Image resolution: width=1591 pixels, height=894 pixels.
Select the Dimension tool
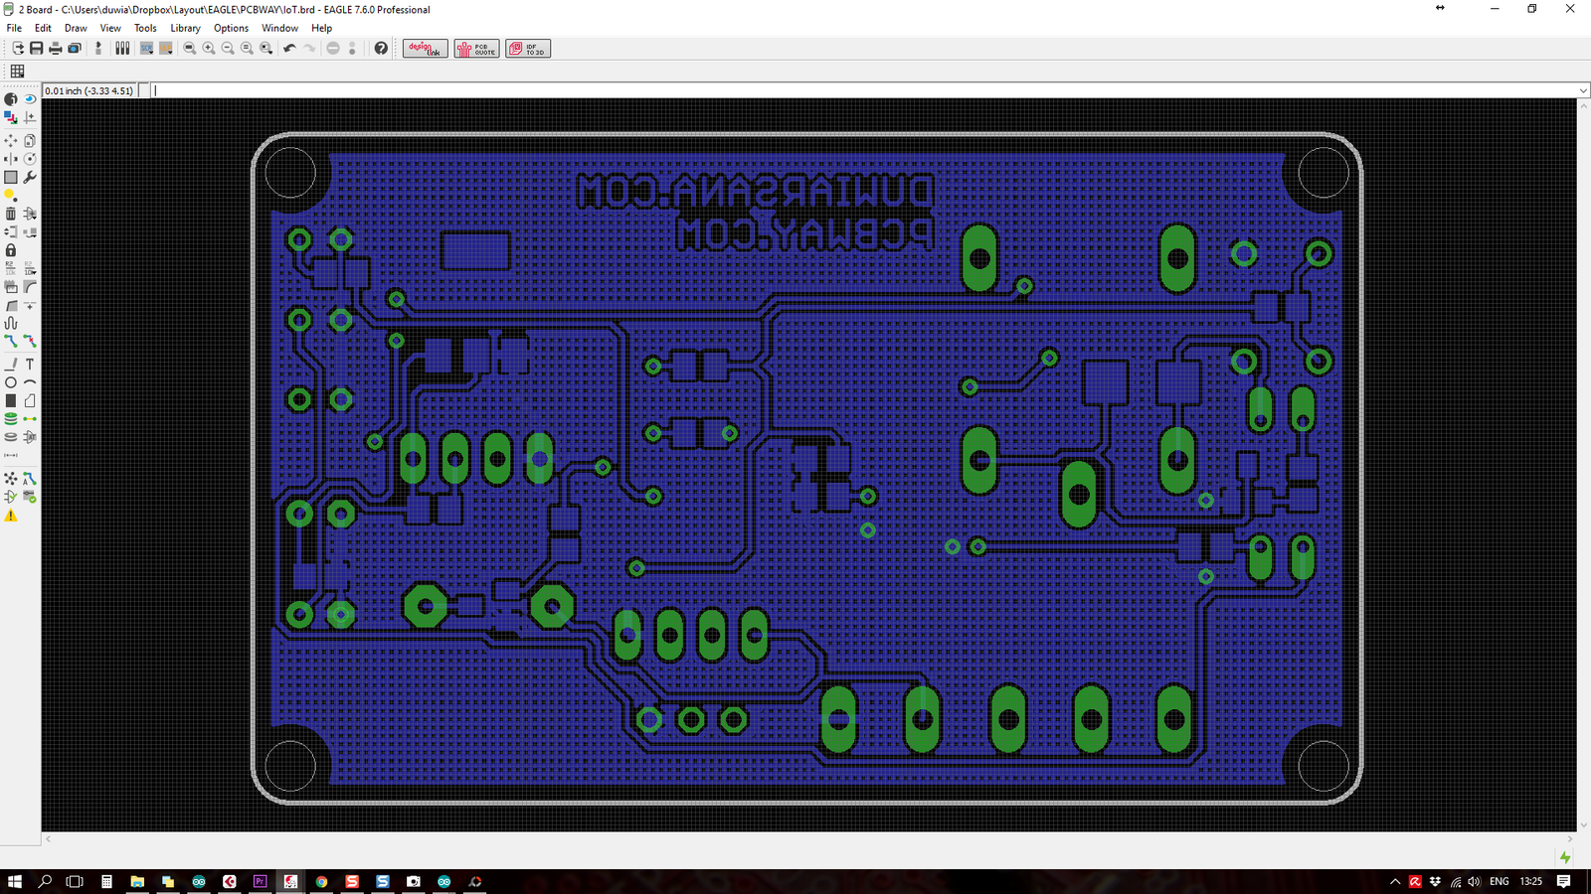click(11, 455)
